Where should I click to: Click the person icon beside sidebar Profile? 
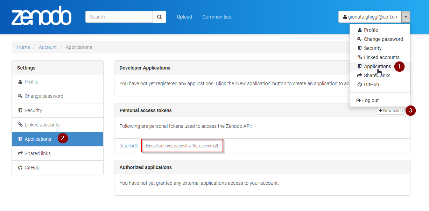[x=20, y=82]
